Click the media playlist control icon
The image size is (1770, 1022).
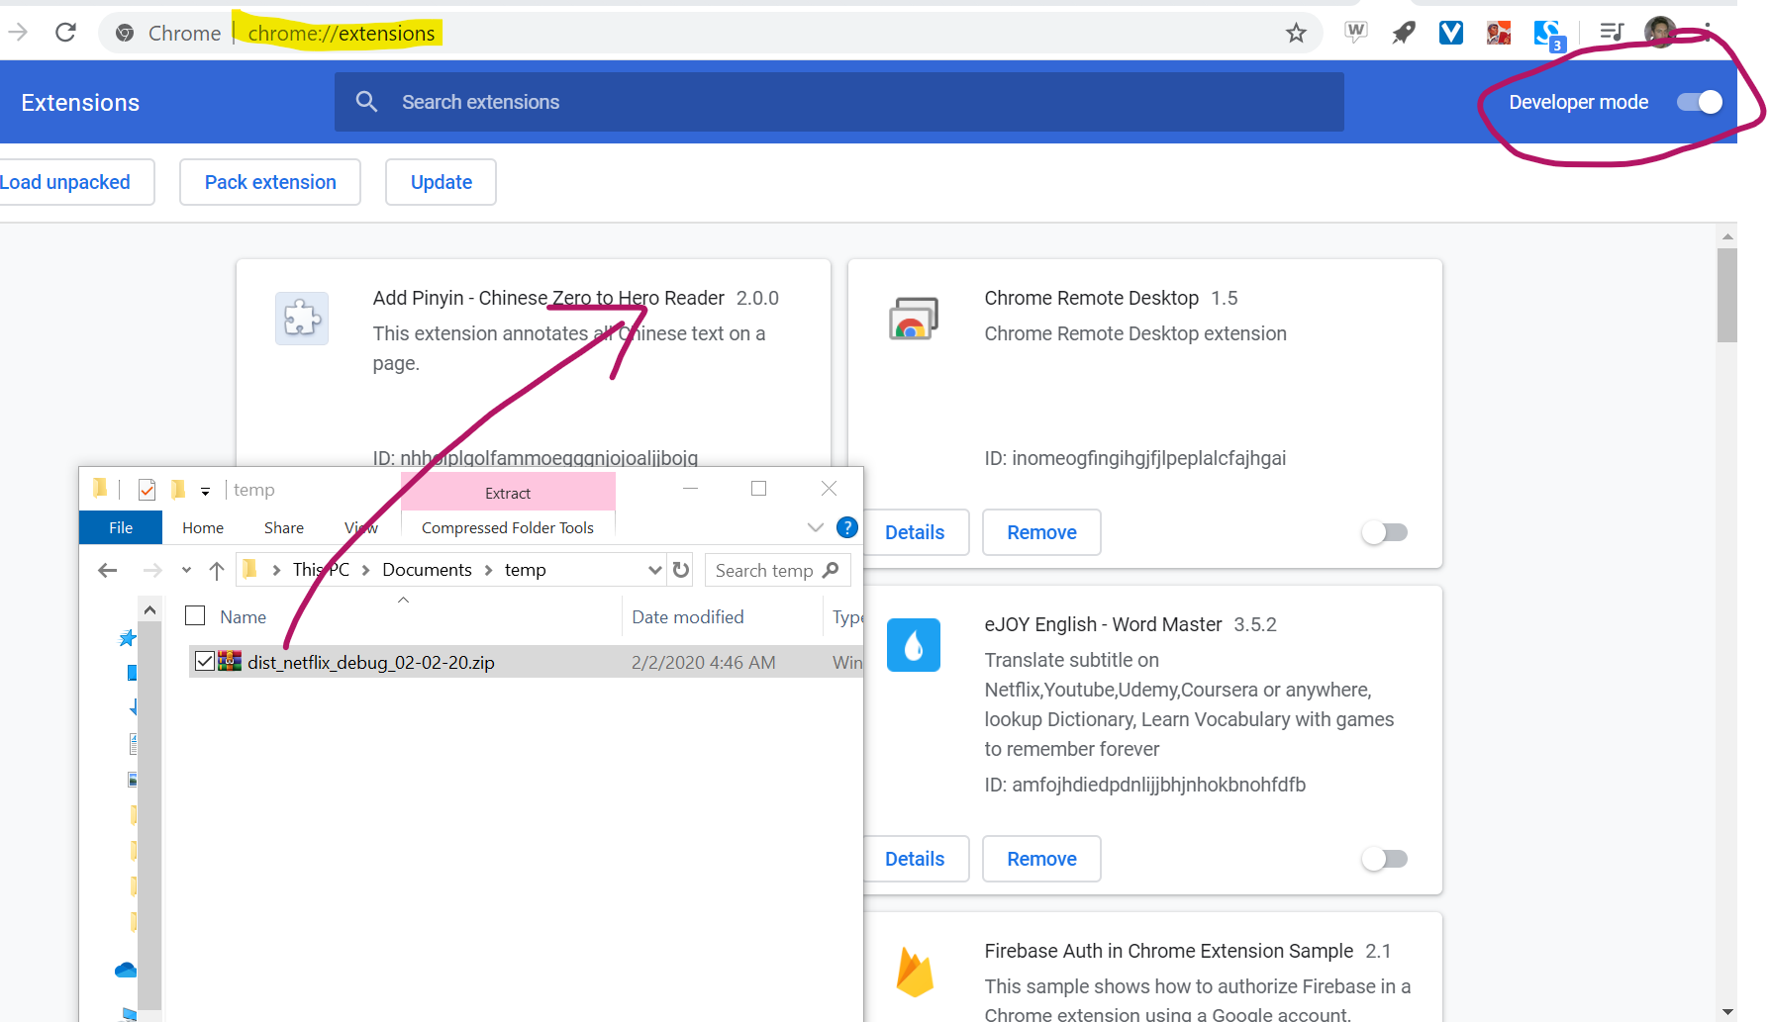(1612, 33)
